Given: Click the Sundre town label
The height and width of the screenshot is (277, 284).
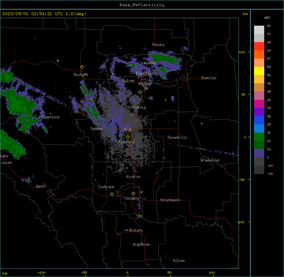Looking at the screenshot, I should point(96,129).
